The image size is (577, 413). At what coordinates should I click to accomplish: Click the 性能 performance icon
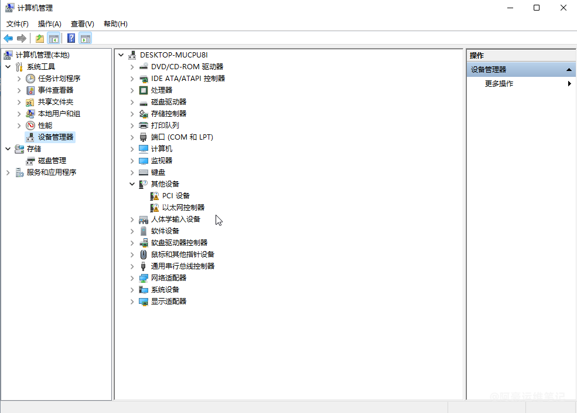[30, 125]
